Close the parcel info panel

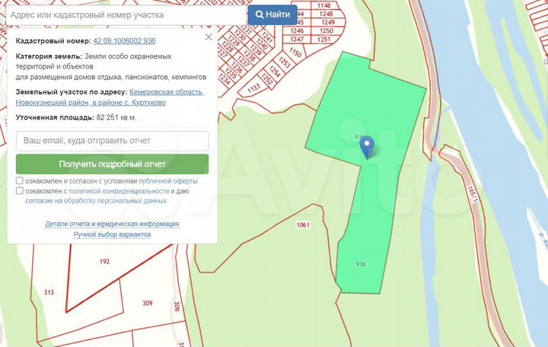pos(209,37)
